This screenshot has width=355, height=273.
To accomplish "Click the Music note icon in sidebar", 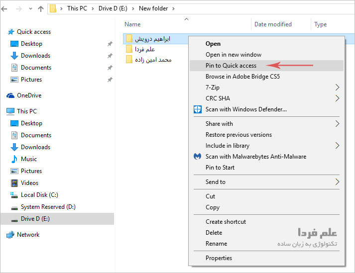I will coord(14,159).
